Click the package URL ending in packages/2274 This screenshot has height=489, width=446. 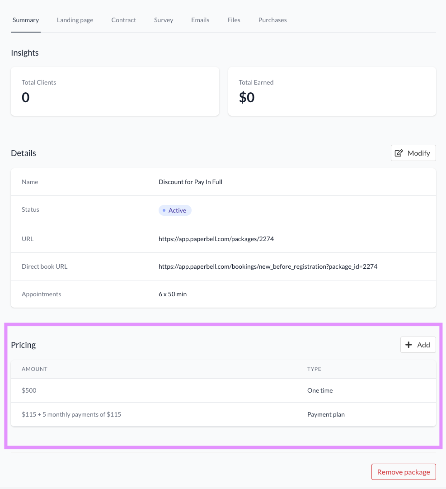pyautogui.click(x=216, y=239)
